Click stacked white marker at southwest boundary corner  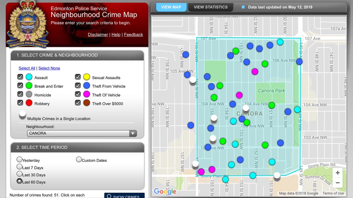coord(196,165)
